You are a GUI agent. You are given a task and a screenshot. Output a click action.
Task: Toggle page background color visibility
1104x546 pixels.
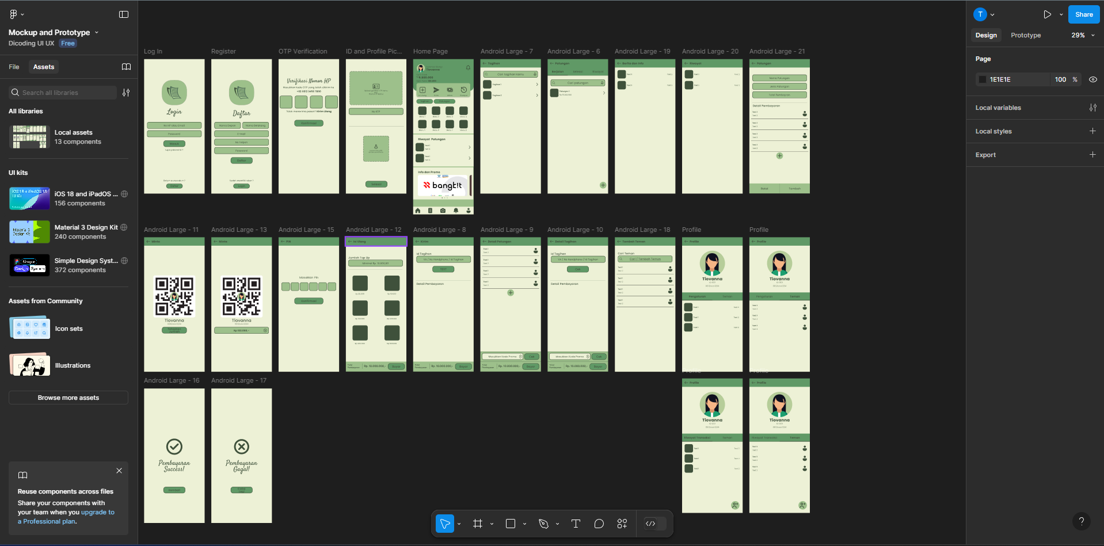[x=1092, y=79]
